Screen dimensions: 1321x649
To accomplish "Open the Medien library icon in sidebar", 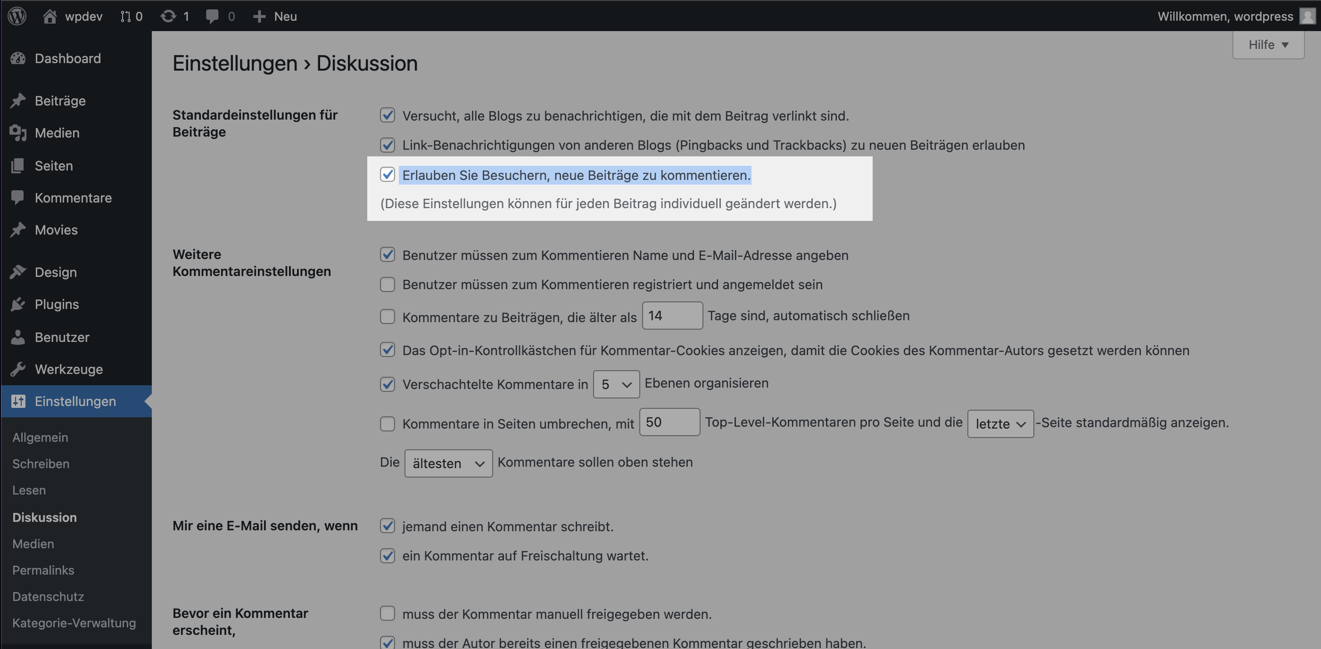I will 18,133.
